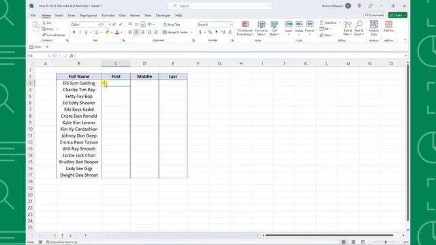Switch to Page Layout tab

pos(88,15)
